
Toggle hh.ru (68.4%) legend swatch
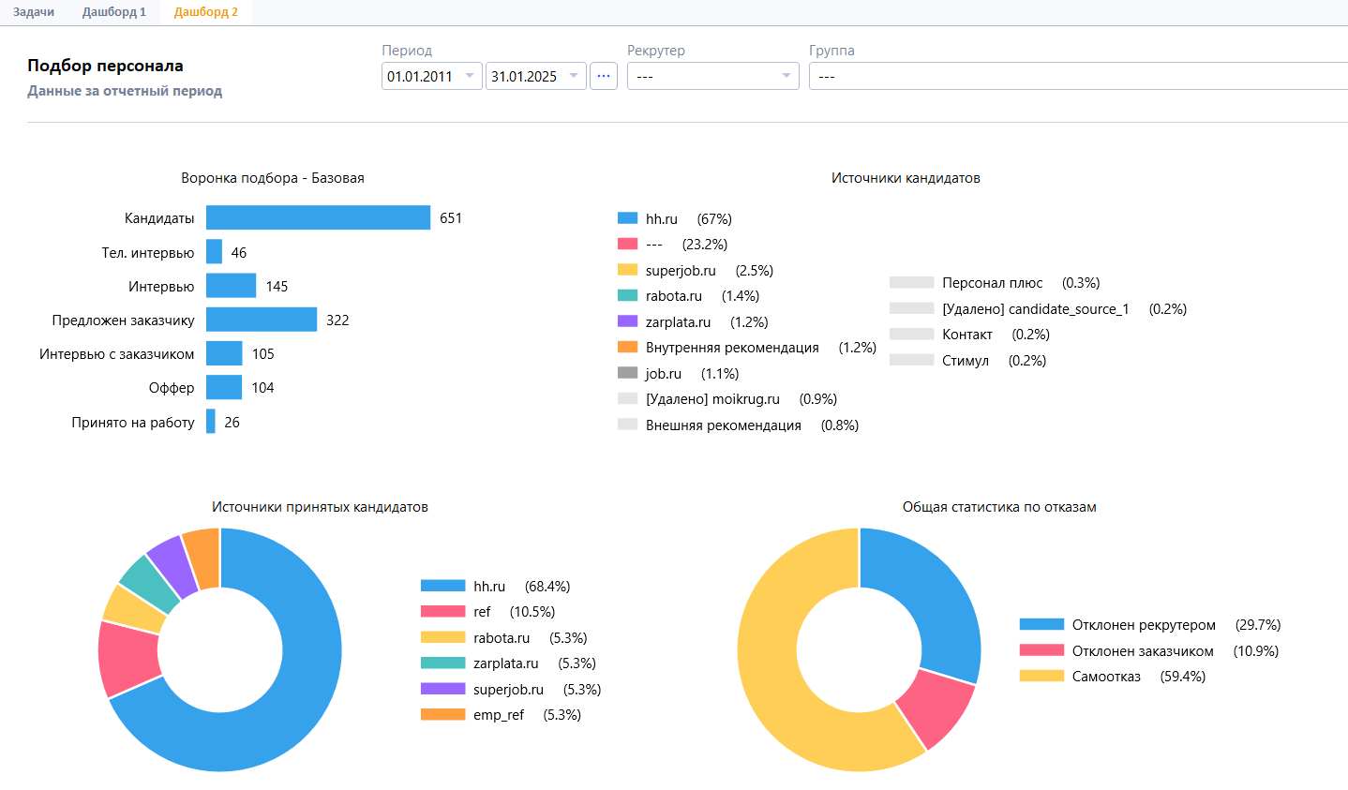(x=443, y=586)
